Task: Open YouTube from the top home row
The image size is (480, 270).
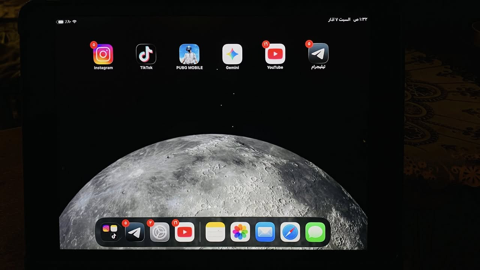Action: coord(275,54)
